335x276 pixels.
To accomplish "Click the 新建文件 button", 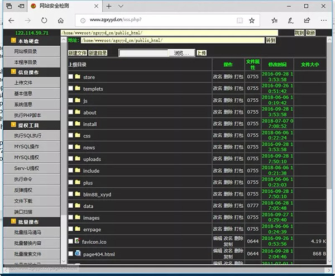I will tap(78, 53).
